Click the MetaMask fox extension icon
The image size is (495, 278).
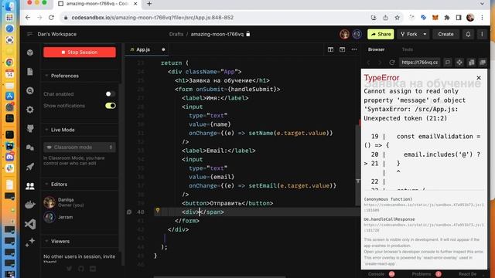click(435, 18)
